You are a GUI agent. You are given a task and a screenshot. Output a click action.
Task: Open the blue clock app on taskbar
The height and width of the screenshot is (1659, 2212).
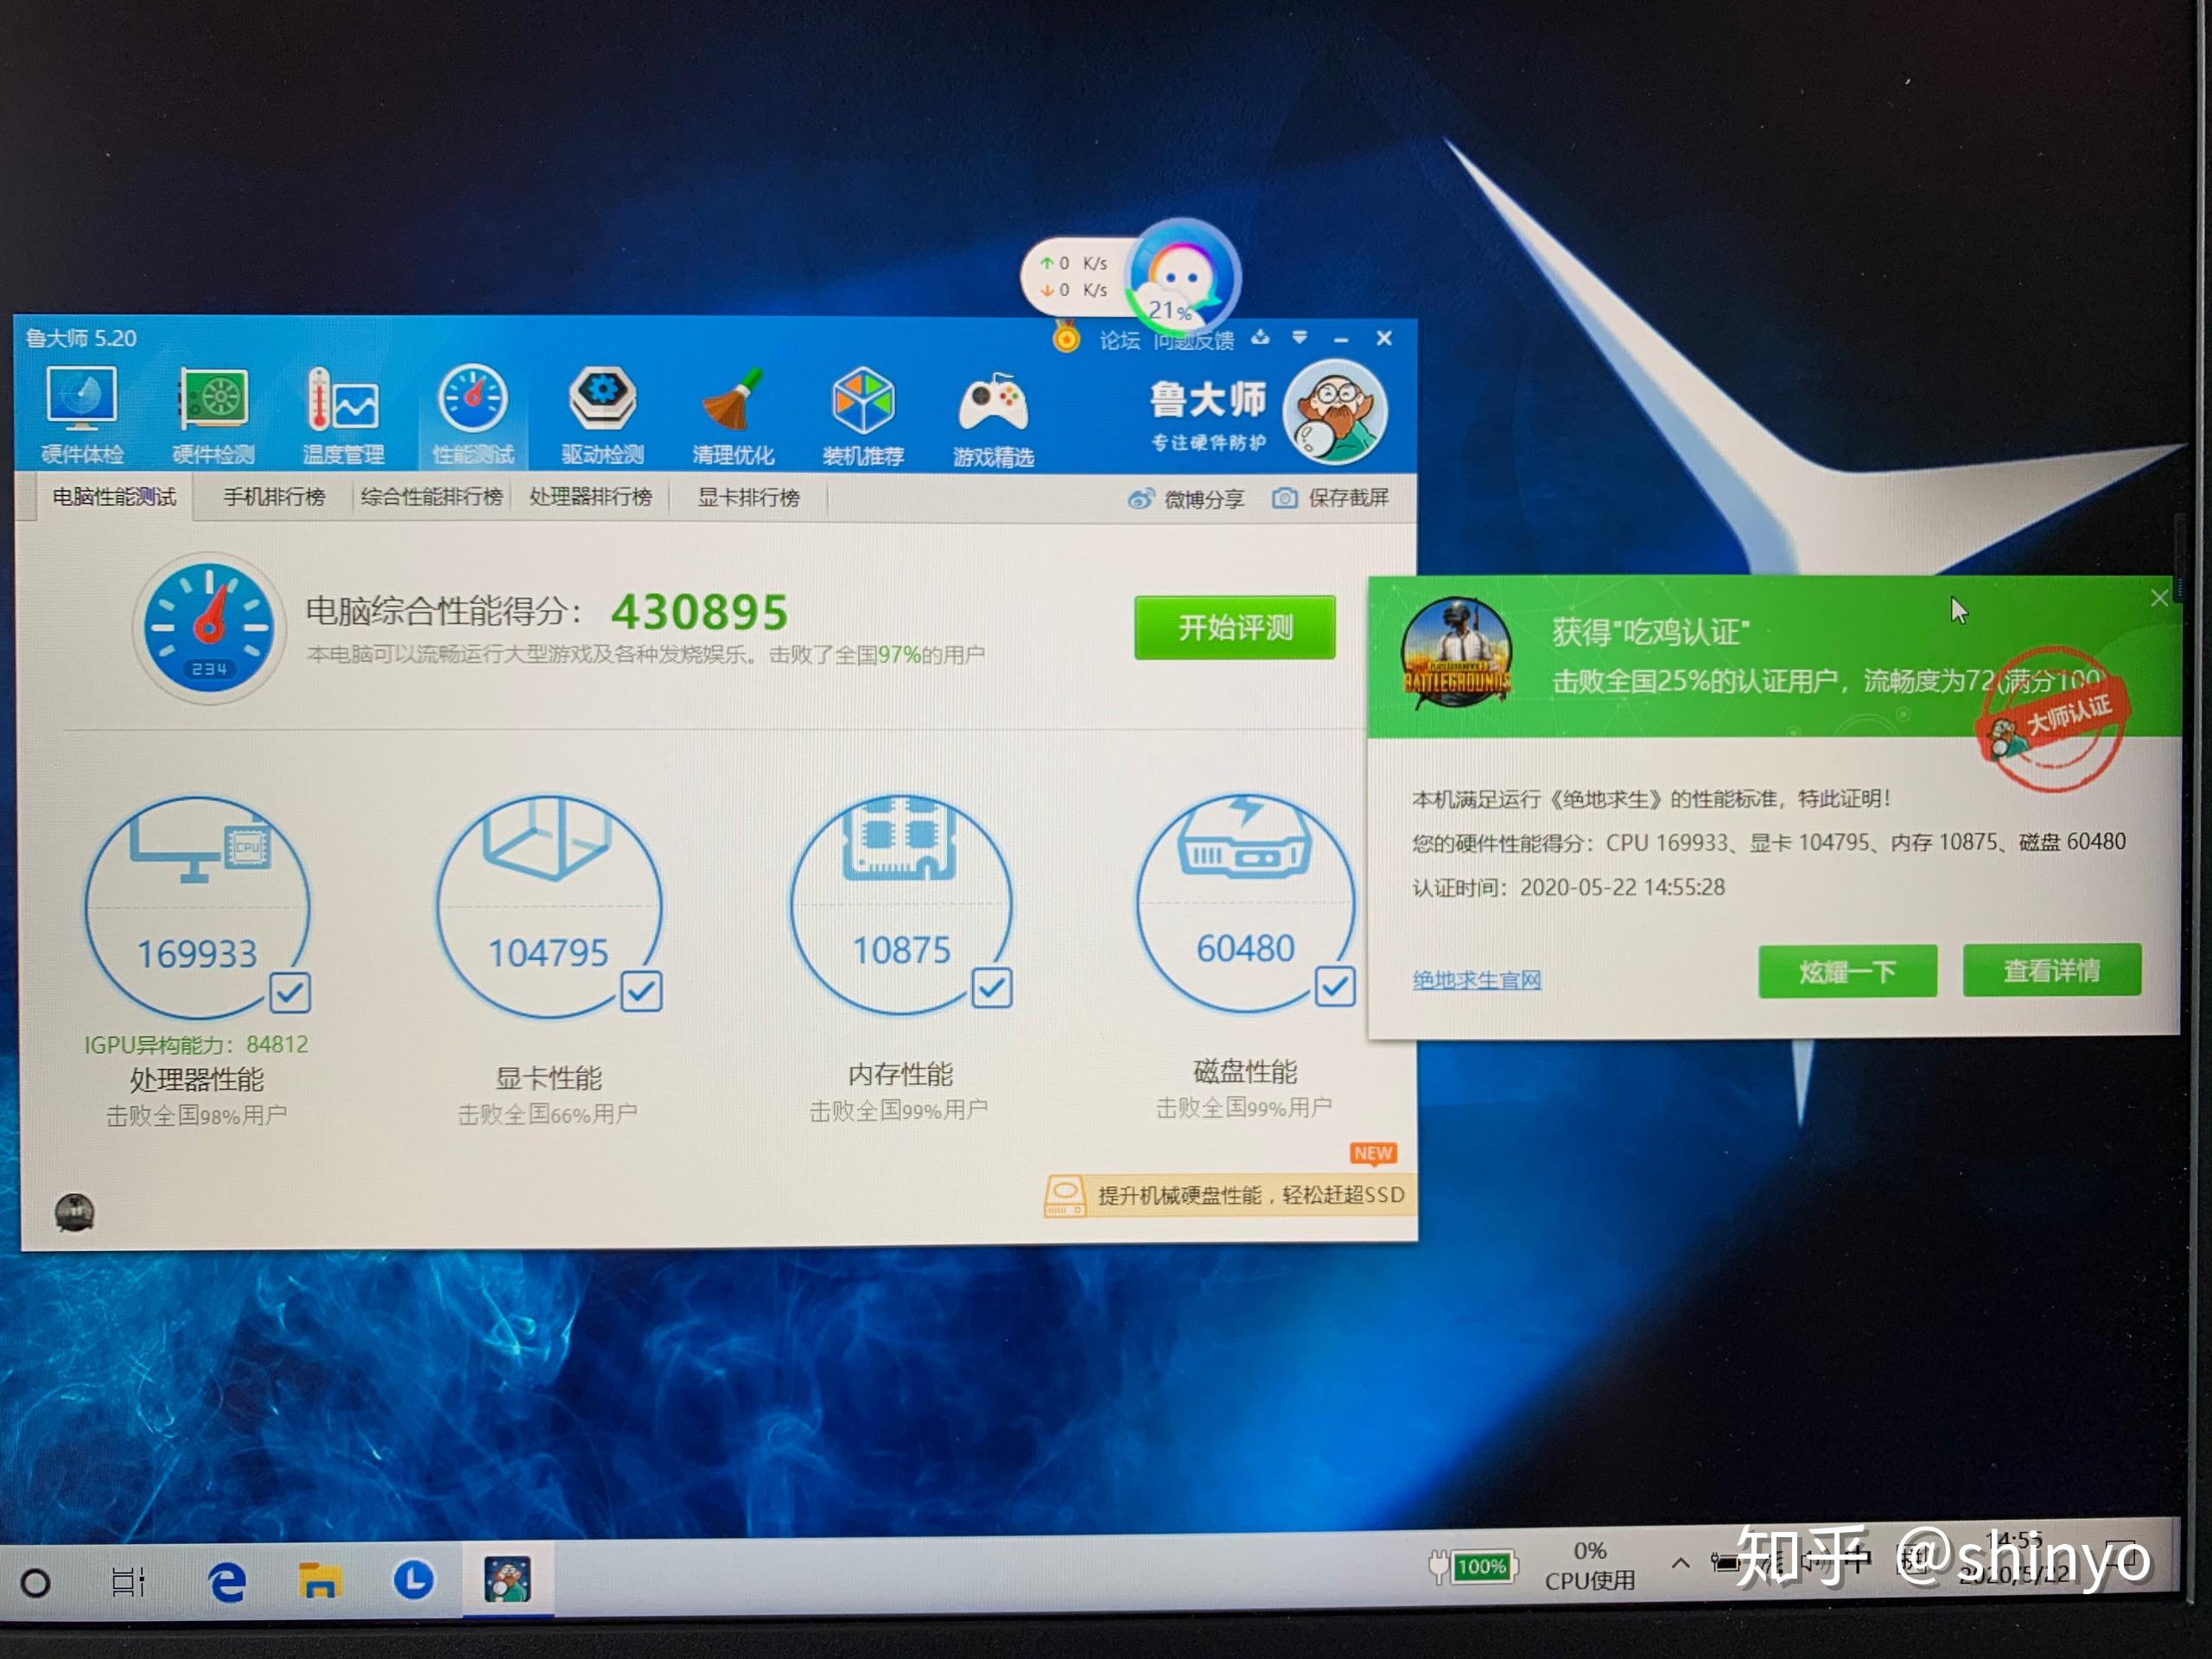tap(413, 1579)
